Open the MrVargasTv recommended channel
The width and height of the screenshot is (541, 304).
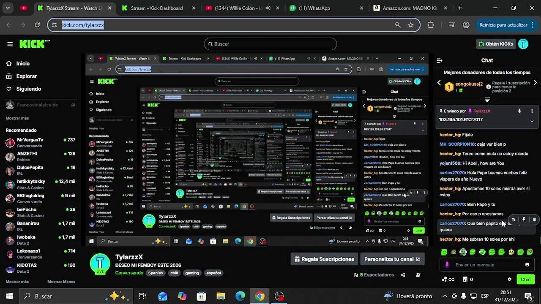click(x=40, y=143)
